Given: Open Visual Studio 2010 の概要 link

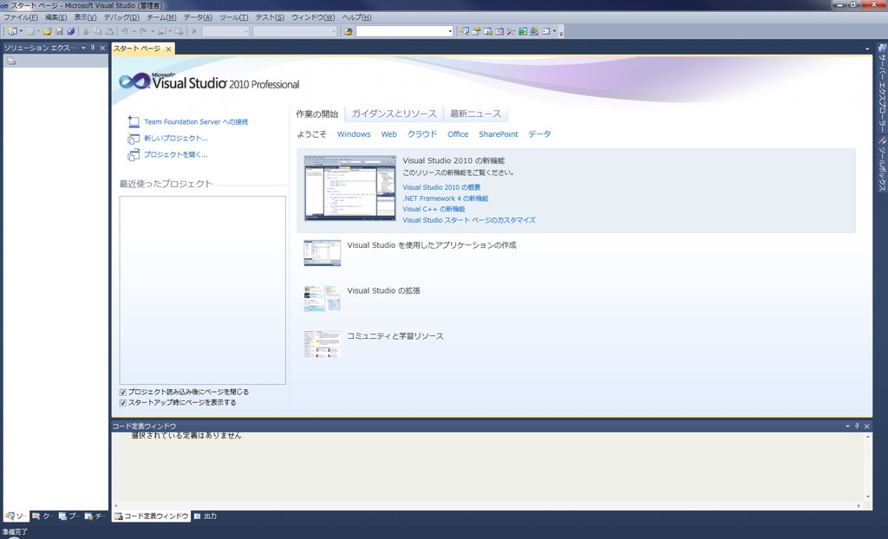Looking at the screenshot, I should pos(441,187).
